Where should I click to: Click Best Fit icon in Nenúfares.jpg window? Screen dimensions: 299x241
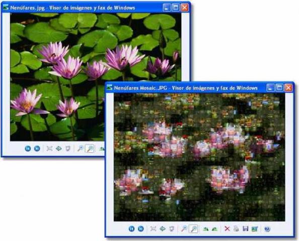49,149
